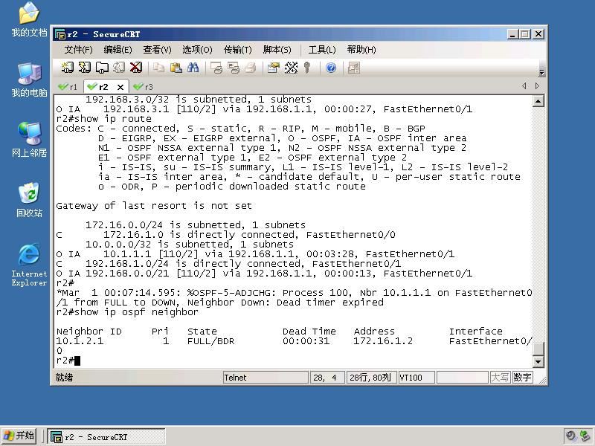Click 就绪 status text
The width and height of the screenshot is (595, 446).
coord(64,378)
